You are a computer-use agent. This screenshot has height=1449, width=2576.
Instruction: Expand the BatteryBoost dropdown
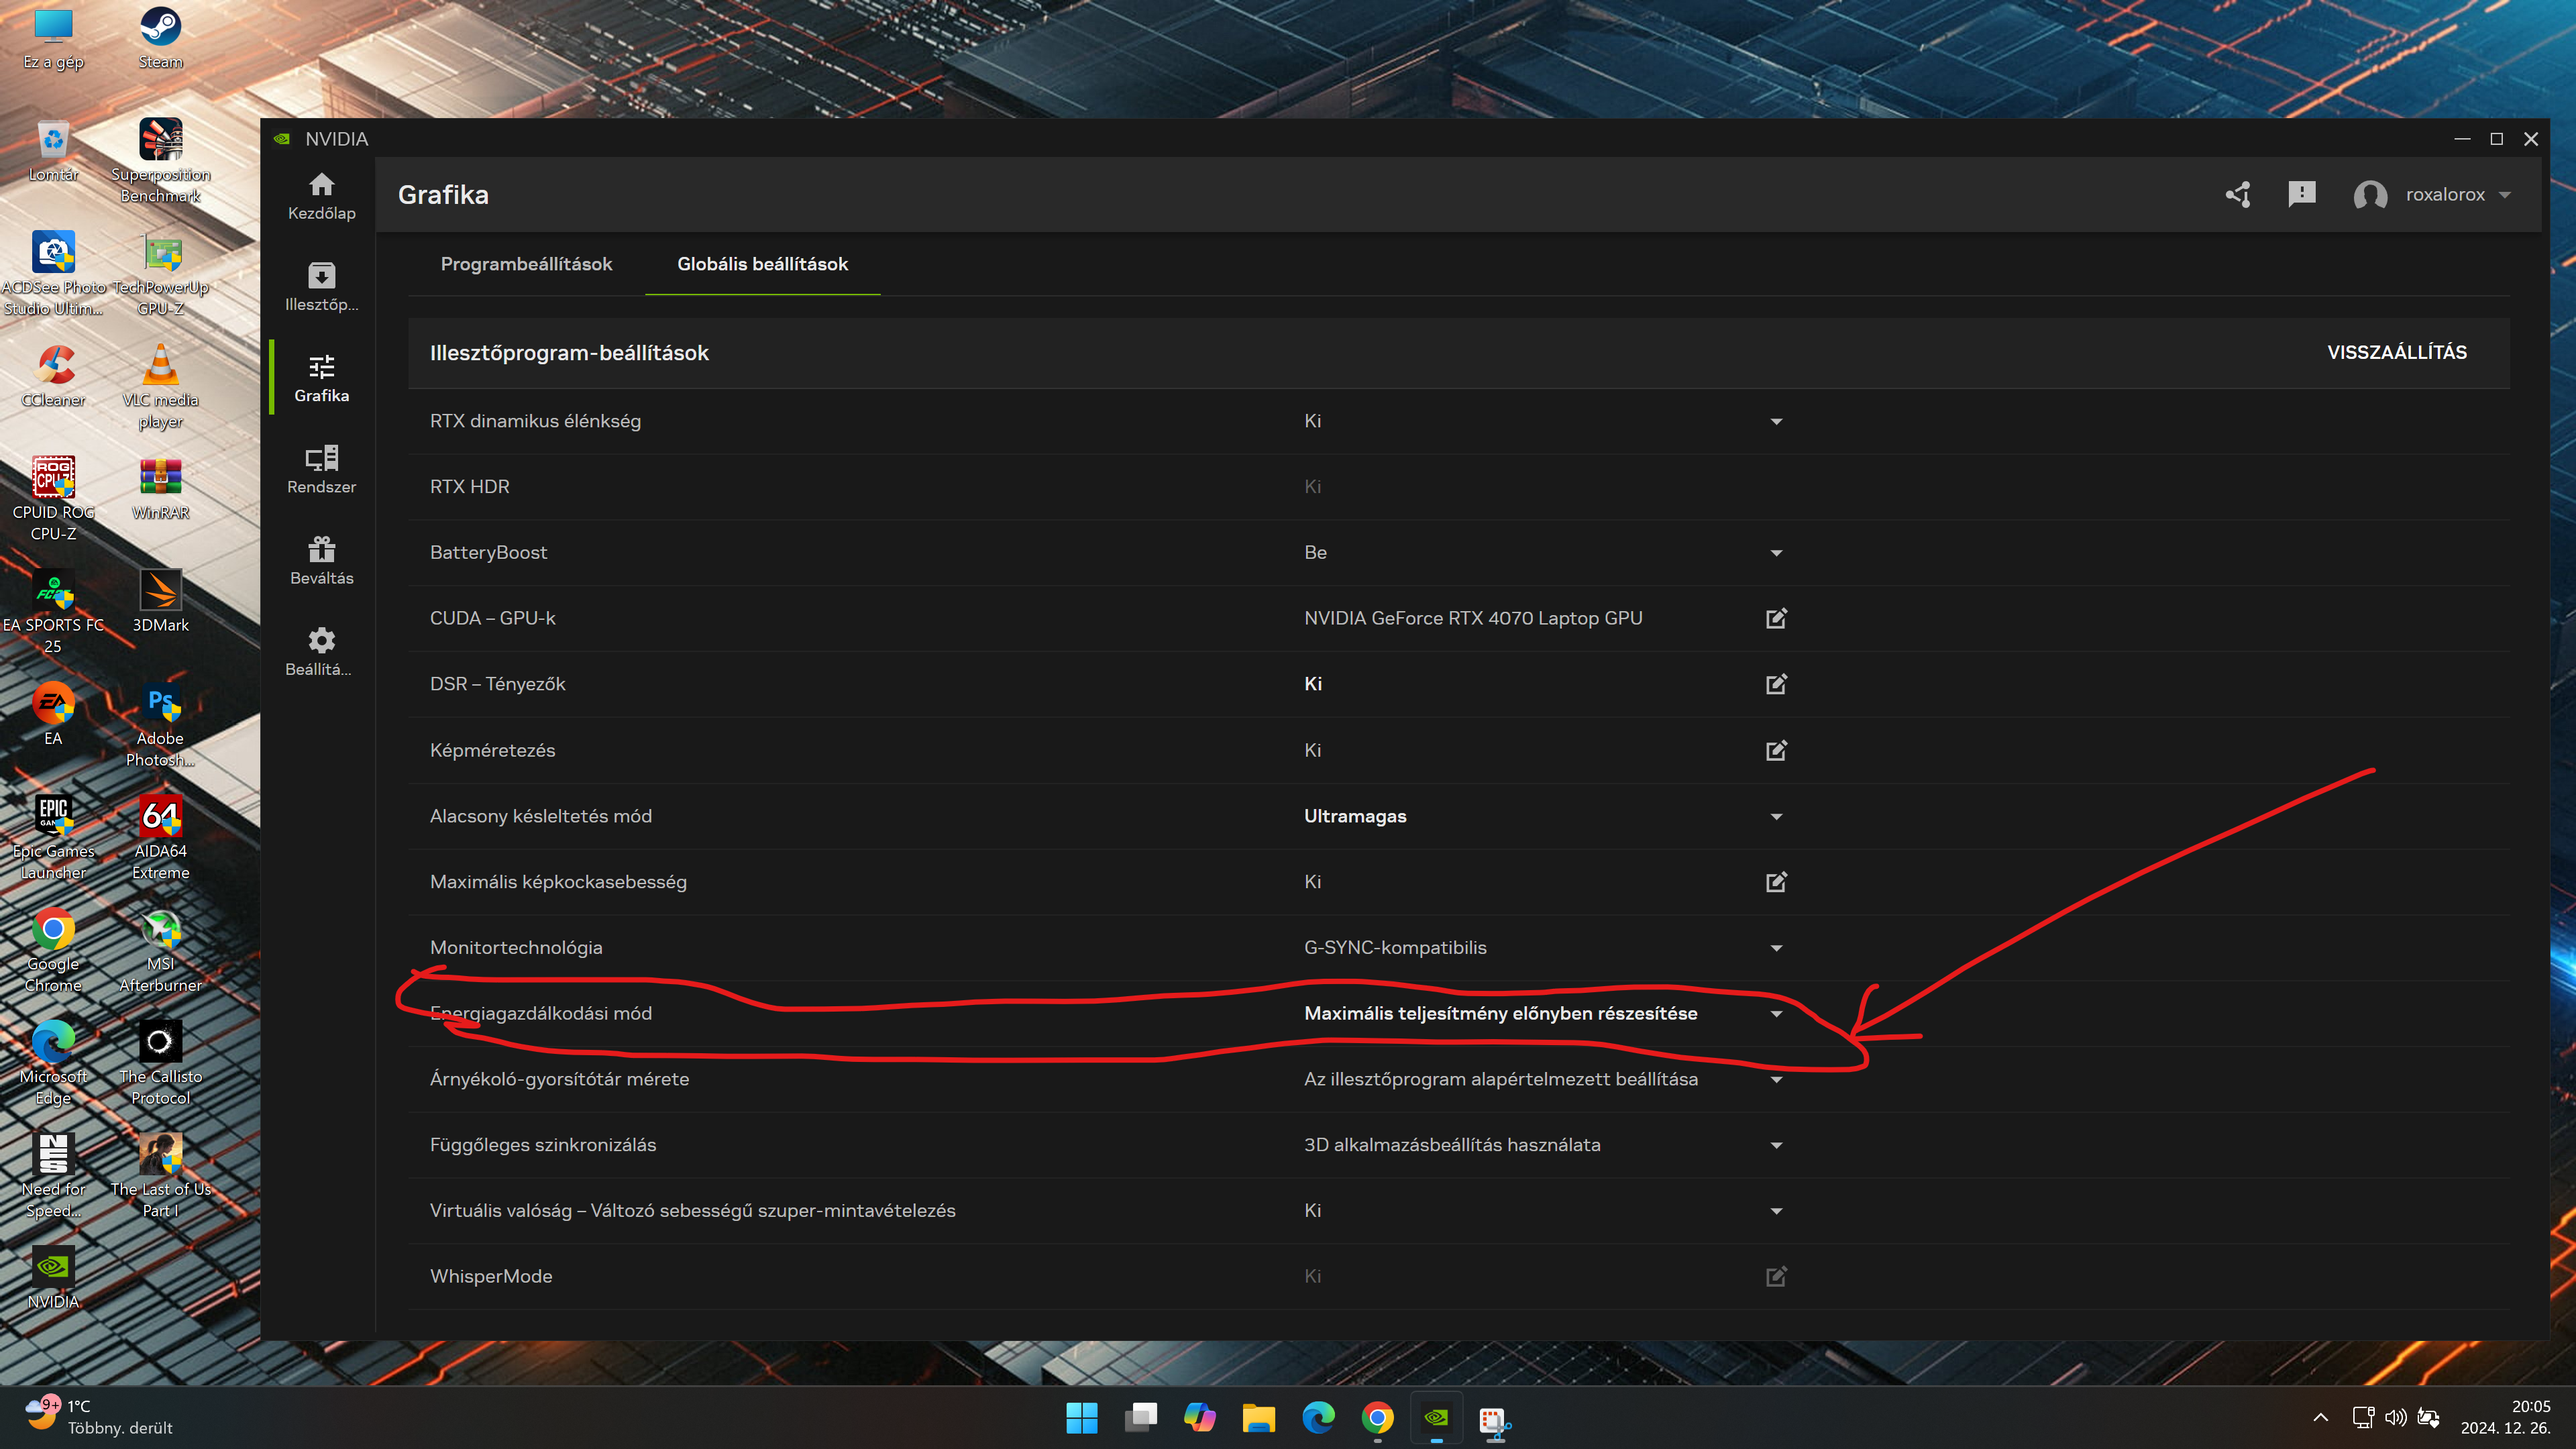tap(1776, 553)
